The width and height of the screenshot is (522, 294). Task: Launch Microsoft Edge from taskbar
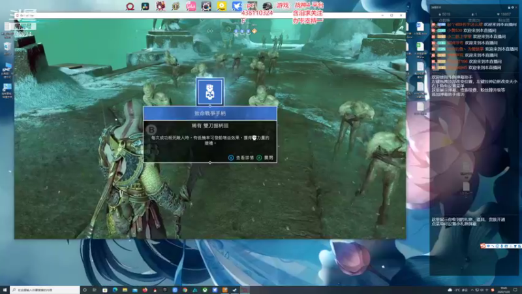pos(115,290)
